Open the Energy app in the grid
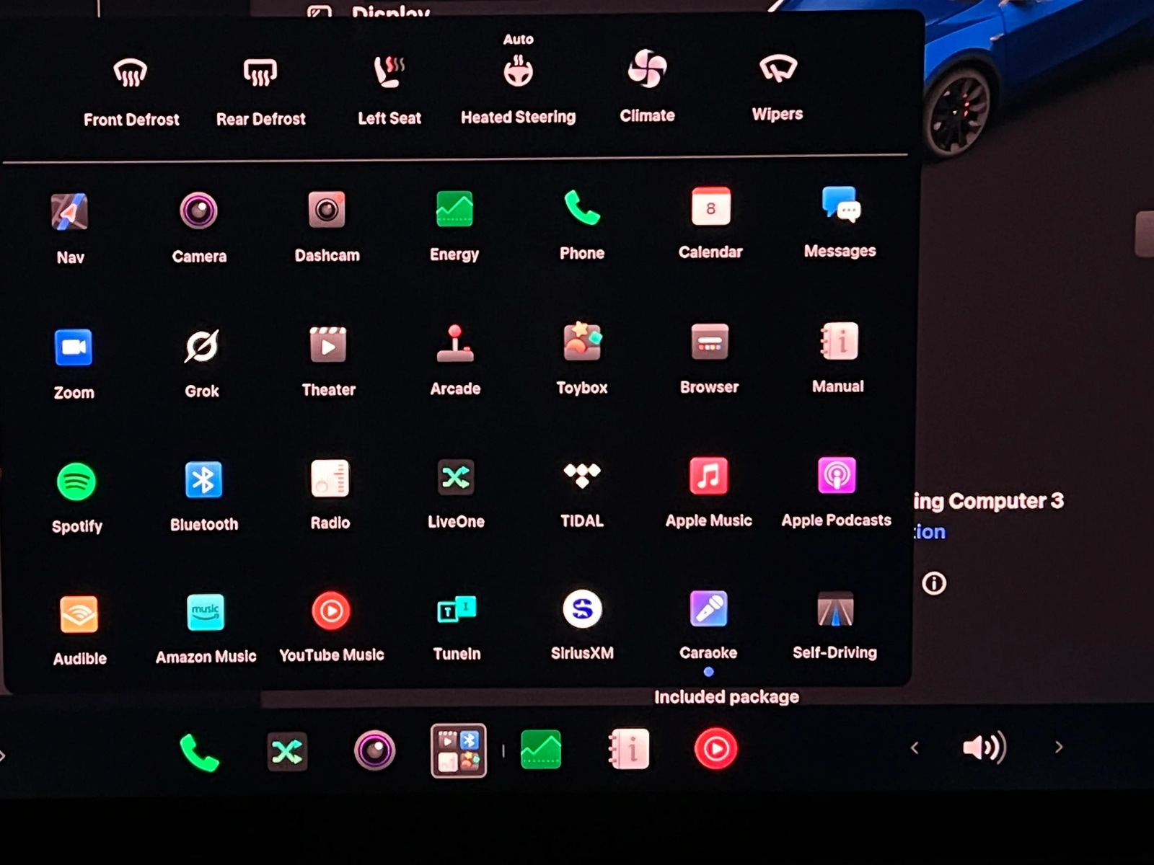Screen dimensions: 1154x865 tap(454, 209)
